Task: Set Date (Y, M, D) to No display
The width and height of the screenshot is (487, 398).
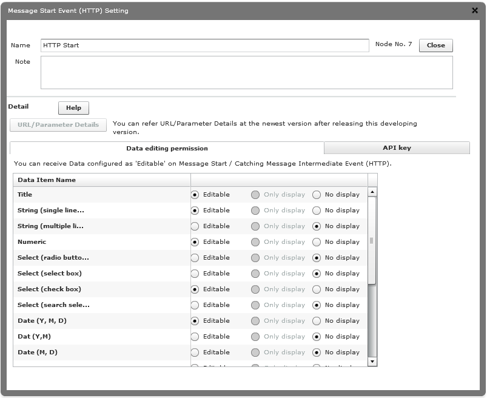Action: coord(316,320)
